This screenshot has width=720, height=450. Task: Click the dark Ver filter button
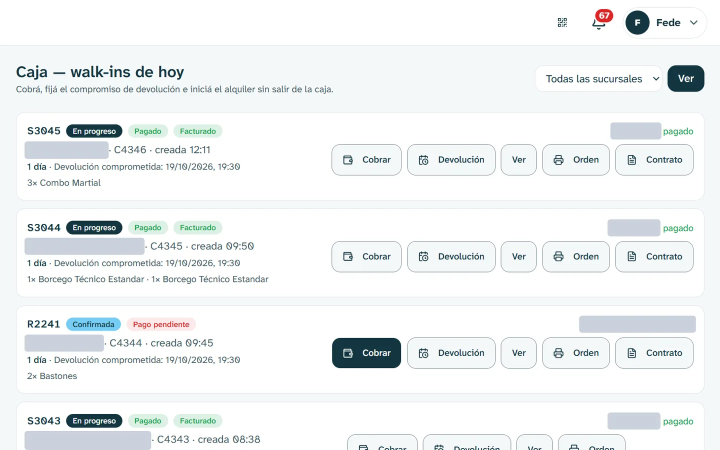686,78
